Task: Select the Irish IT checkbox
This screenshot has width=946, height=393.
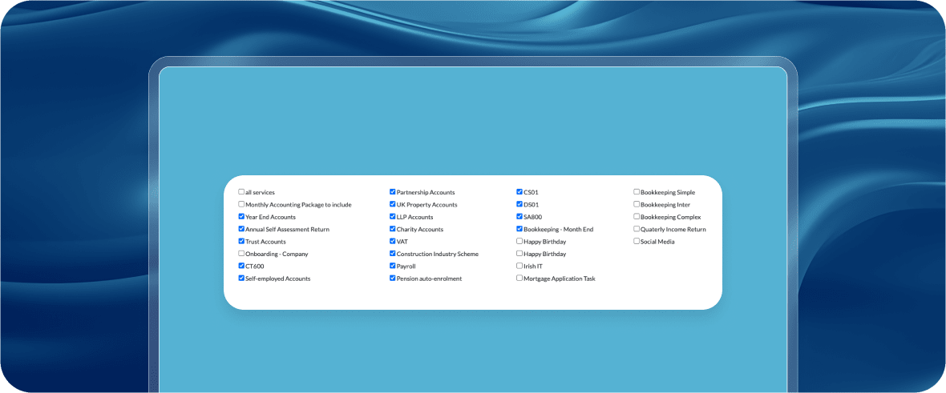Action: 519,266
